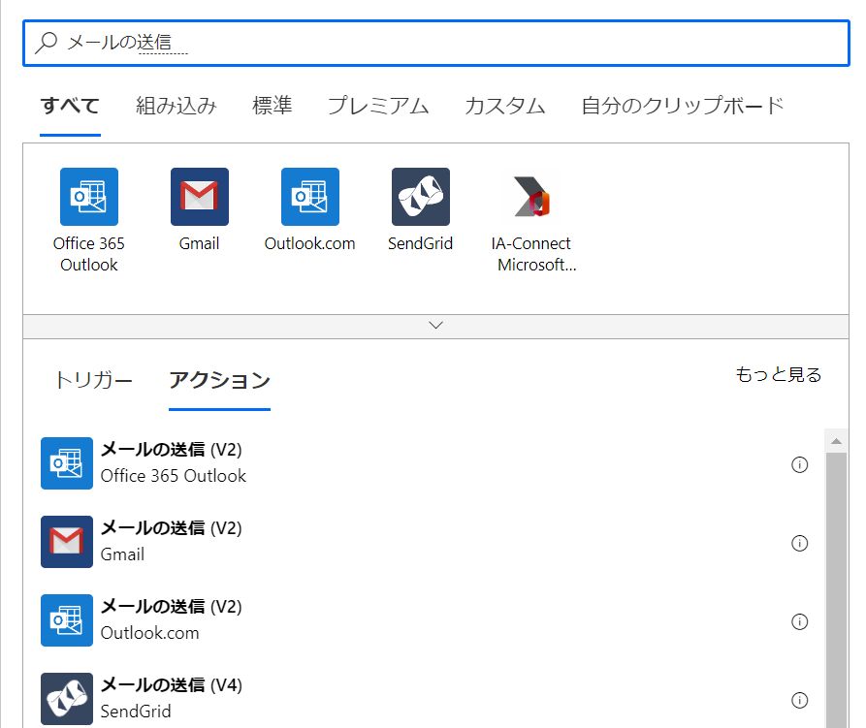This screenshot has width=866, height=728.
Task: Show info for Office 365 Outlook action
Action: (x=799, y=464)
